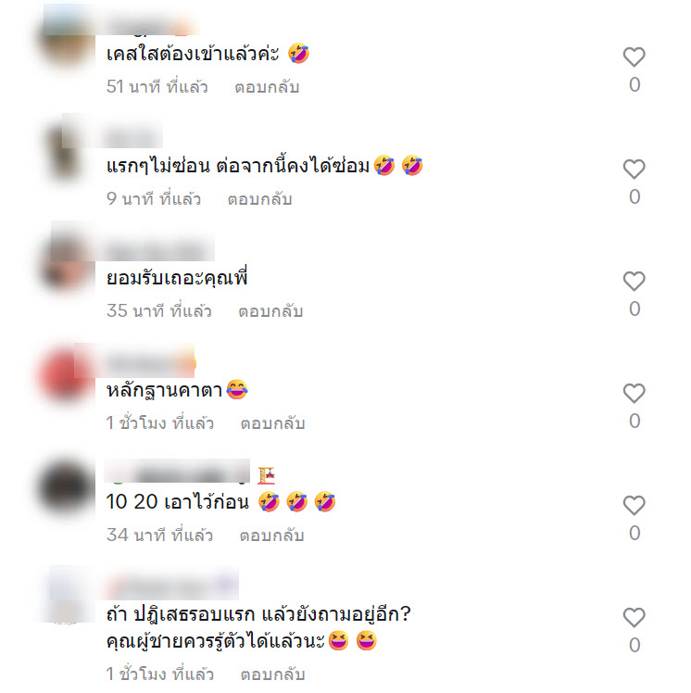The height and width of the screenshot is (693, 691).
Task: Reply to the 35-minute-old comment
Action: coord(270,311)
